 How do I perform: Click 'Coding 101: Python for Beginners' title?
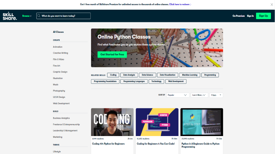pos(108,144)
